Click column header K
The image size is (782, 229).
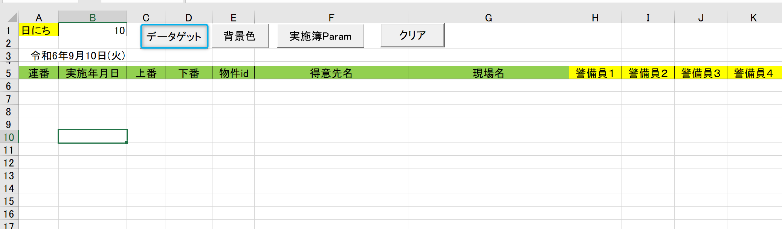click(753, 18)
